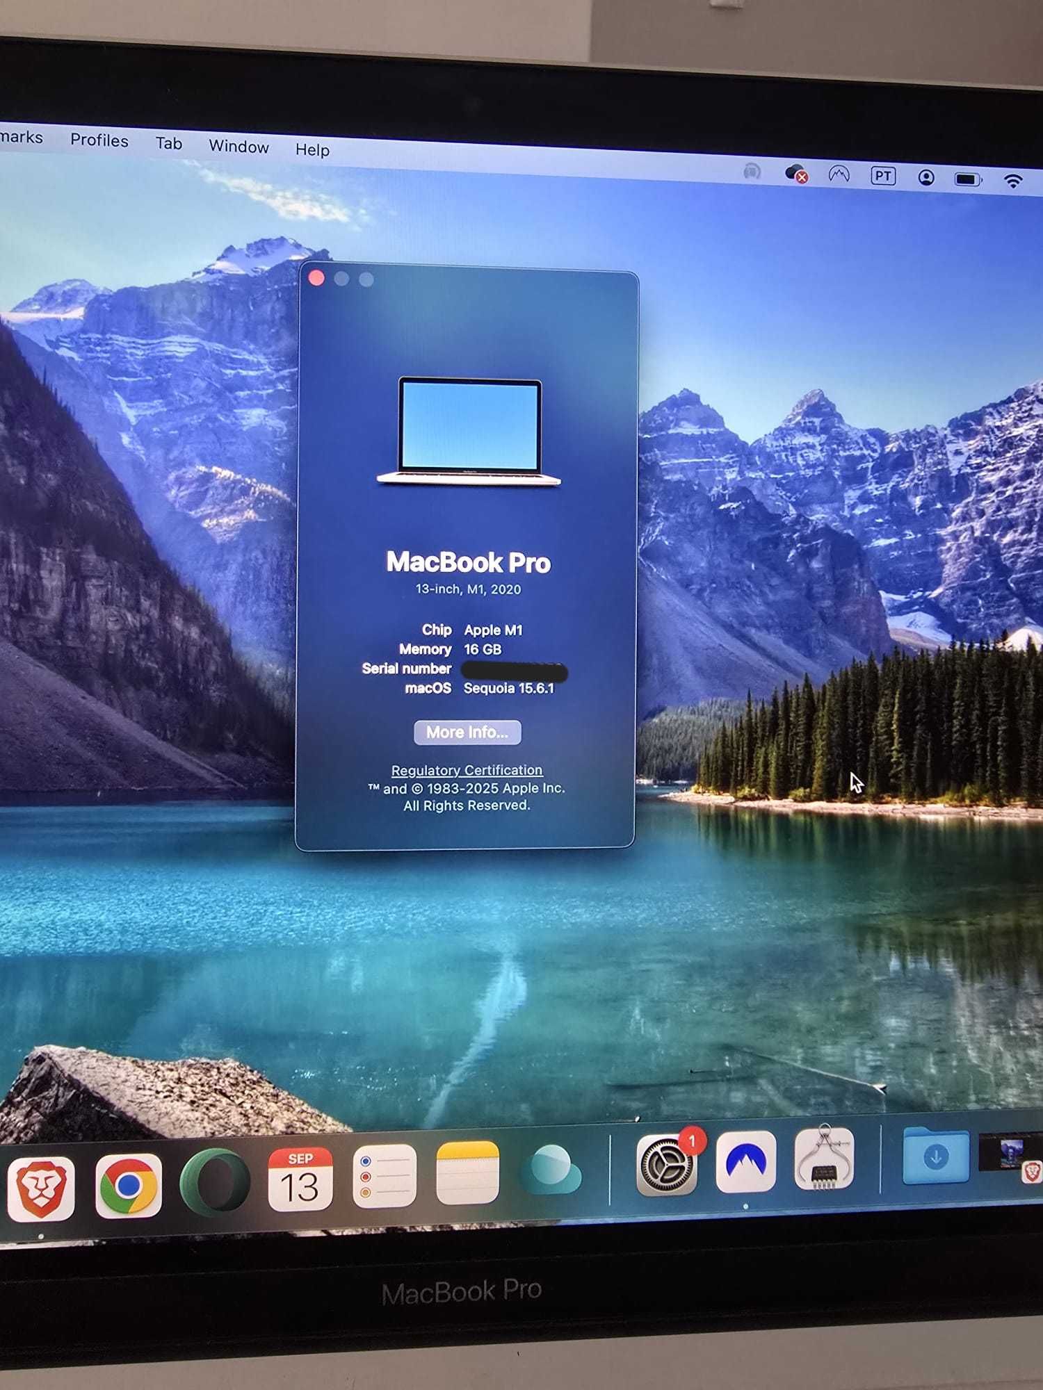Launch Google Chrome from the Dock
Screen dimensions: 1043x1390
coord(128,1186)
